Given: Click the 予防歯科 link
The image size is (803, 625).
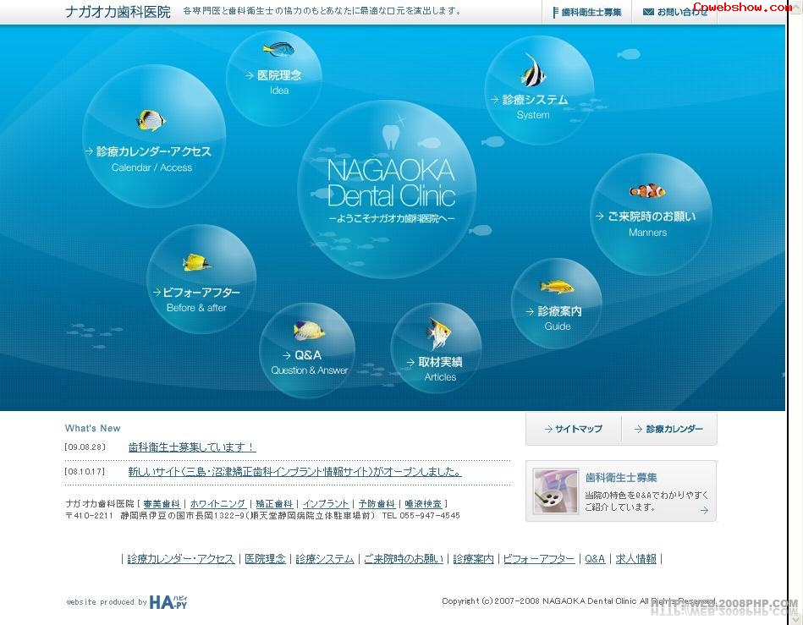Looking at the screenshot, I should click(377, 504).
